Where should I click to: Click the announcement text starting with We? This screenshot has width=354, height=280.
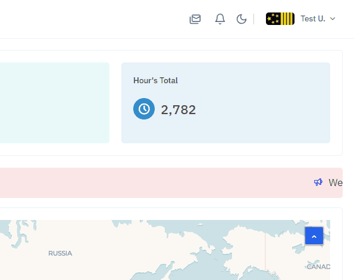click(336, 183)
